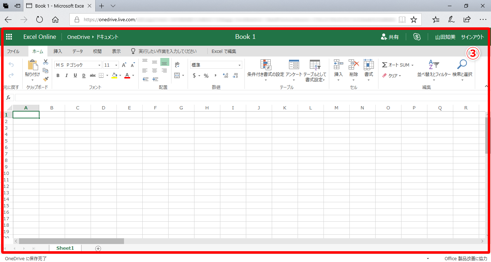Apply comma style number format
Image resolution: width=491 pixels, height=262 pixels.
(x=216, y=76)
